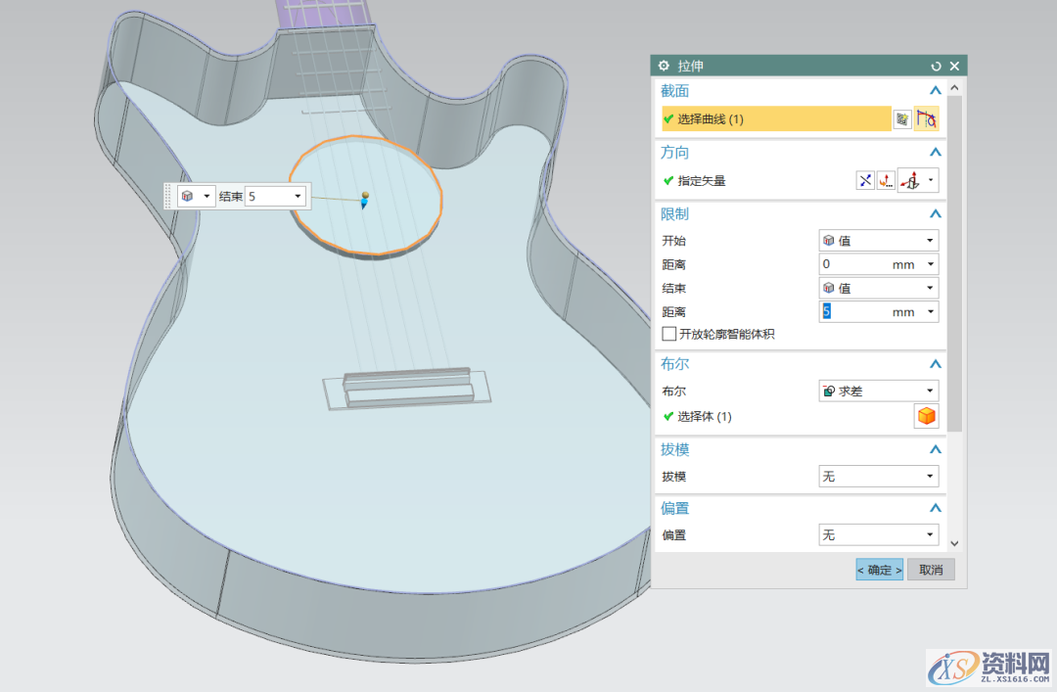Open the 布尔 求差 dropdown
The height and width of the screenshot is (692, 1057).
(x=878, y=391)
